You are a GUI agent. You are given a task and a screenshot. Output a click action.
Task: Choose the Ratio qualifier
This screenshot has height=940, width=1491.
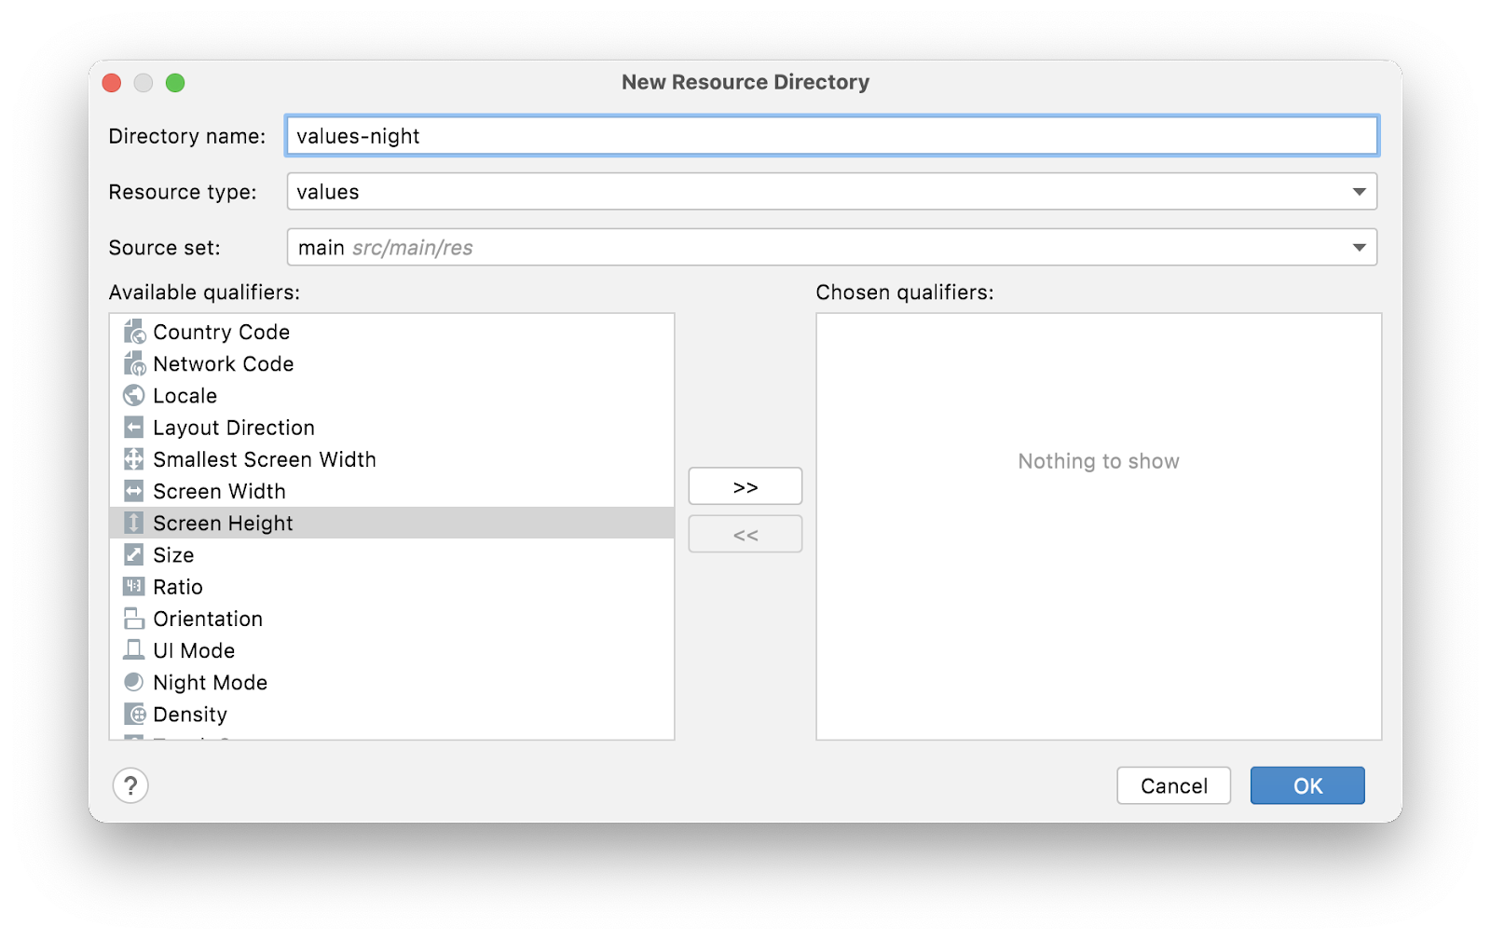pos(177,587)
